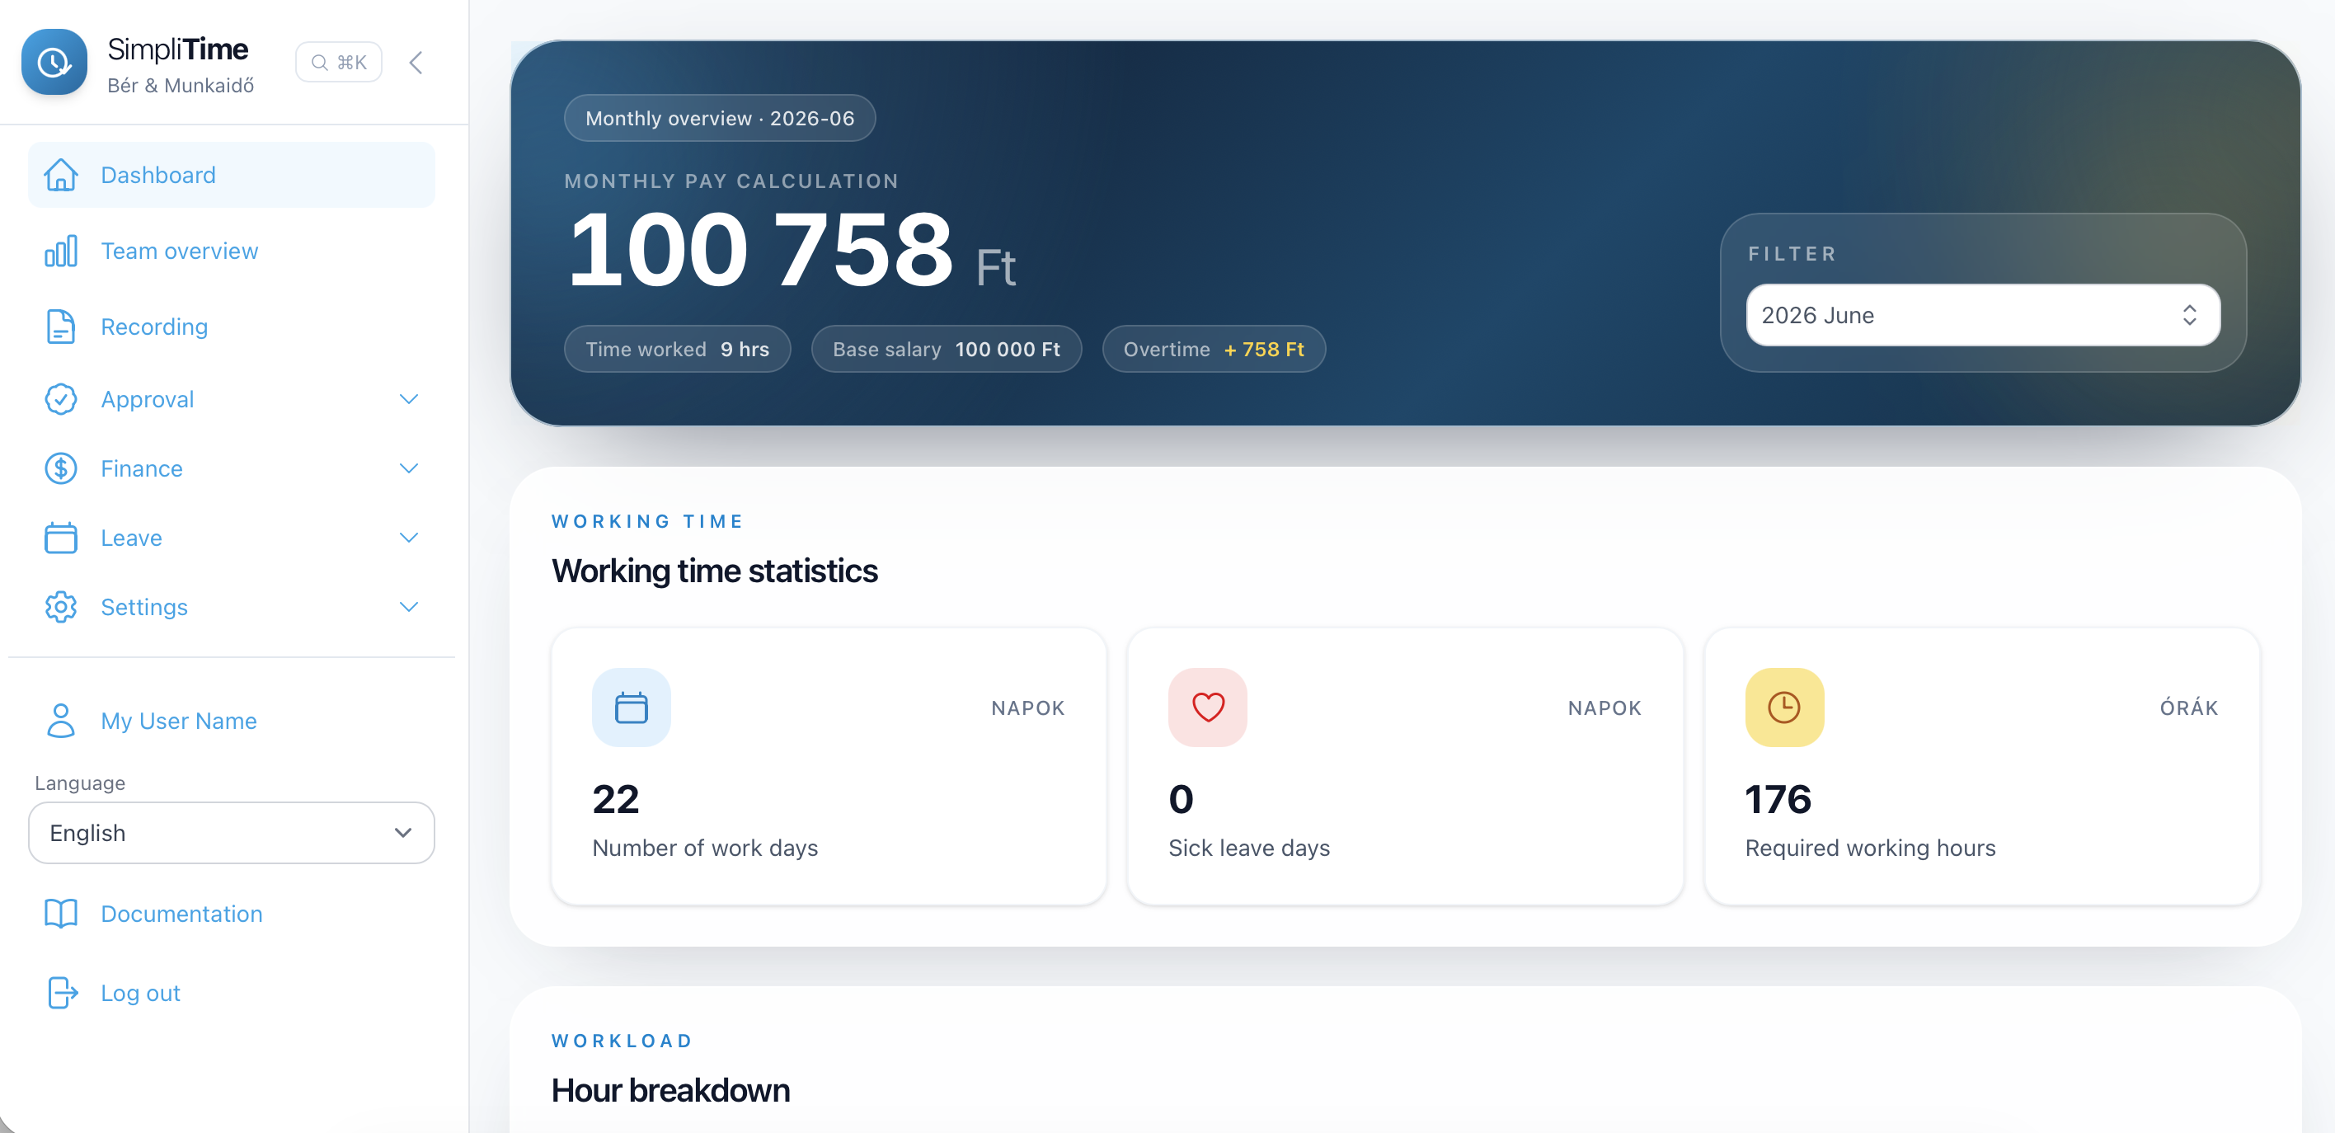Click the user profile icon
This screenshot has height=1133, width=2335.
(61, 721)
